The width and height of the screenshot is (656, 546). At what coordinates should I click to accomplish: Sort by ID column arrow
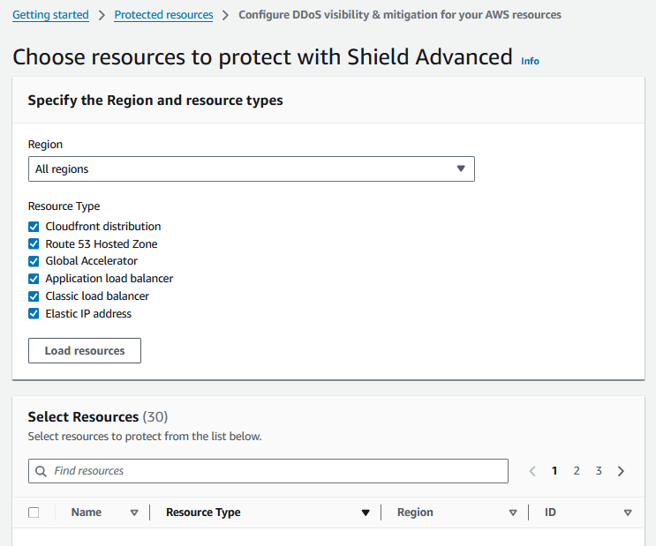pos(628,512)
